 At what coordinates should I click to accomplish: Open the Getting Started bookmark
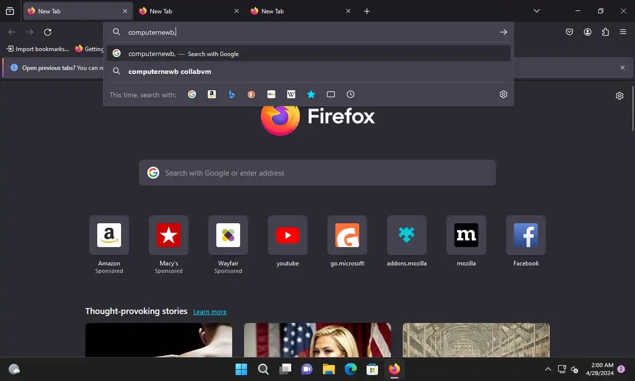(x=89, y=49)
